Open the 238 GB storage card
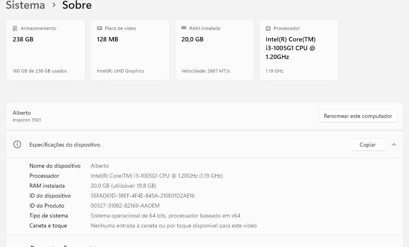This screenshot has height=247, width=409. (x=46, y=50)
